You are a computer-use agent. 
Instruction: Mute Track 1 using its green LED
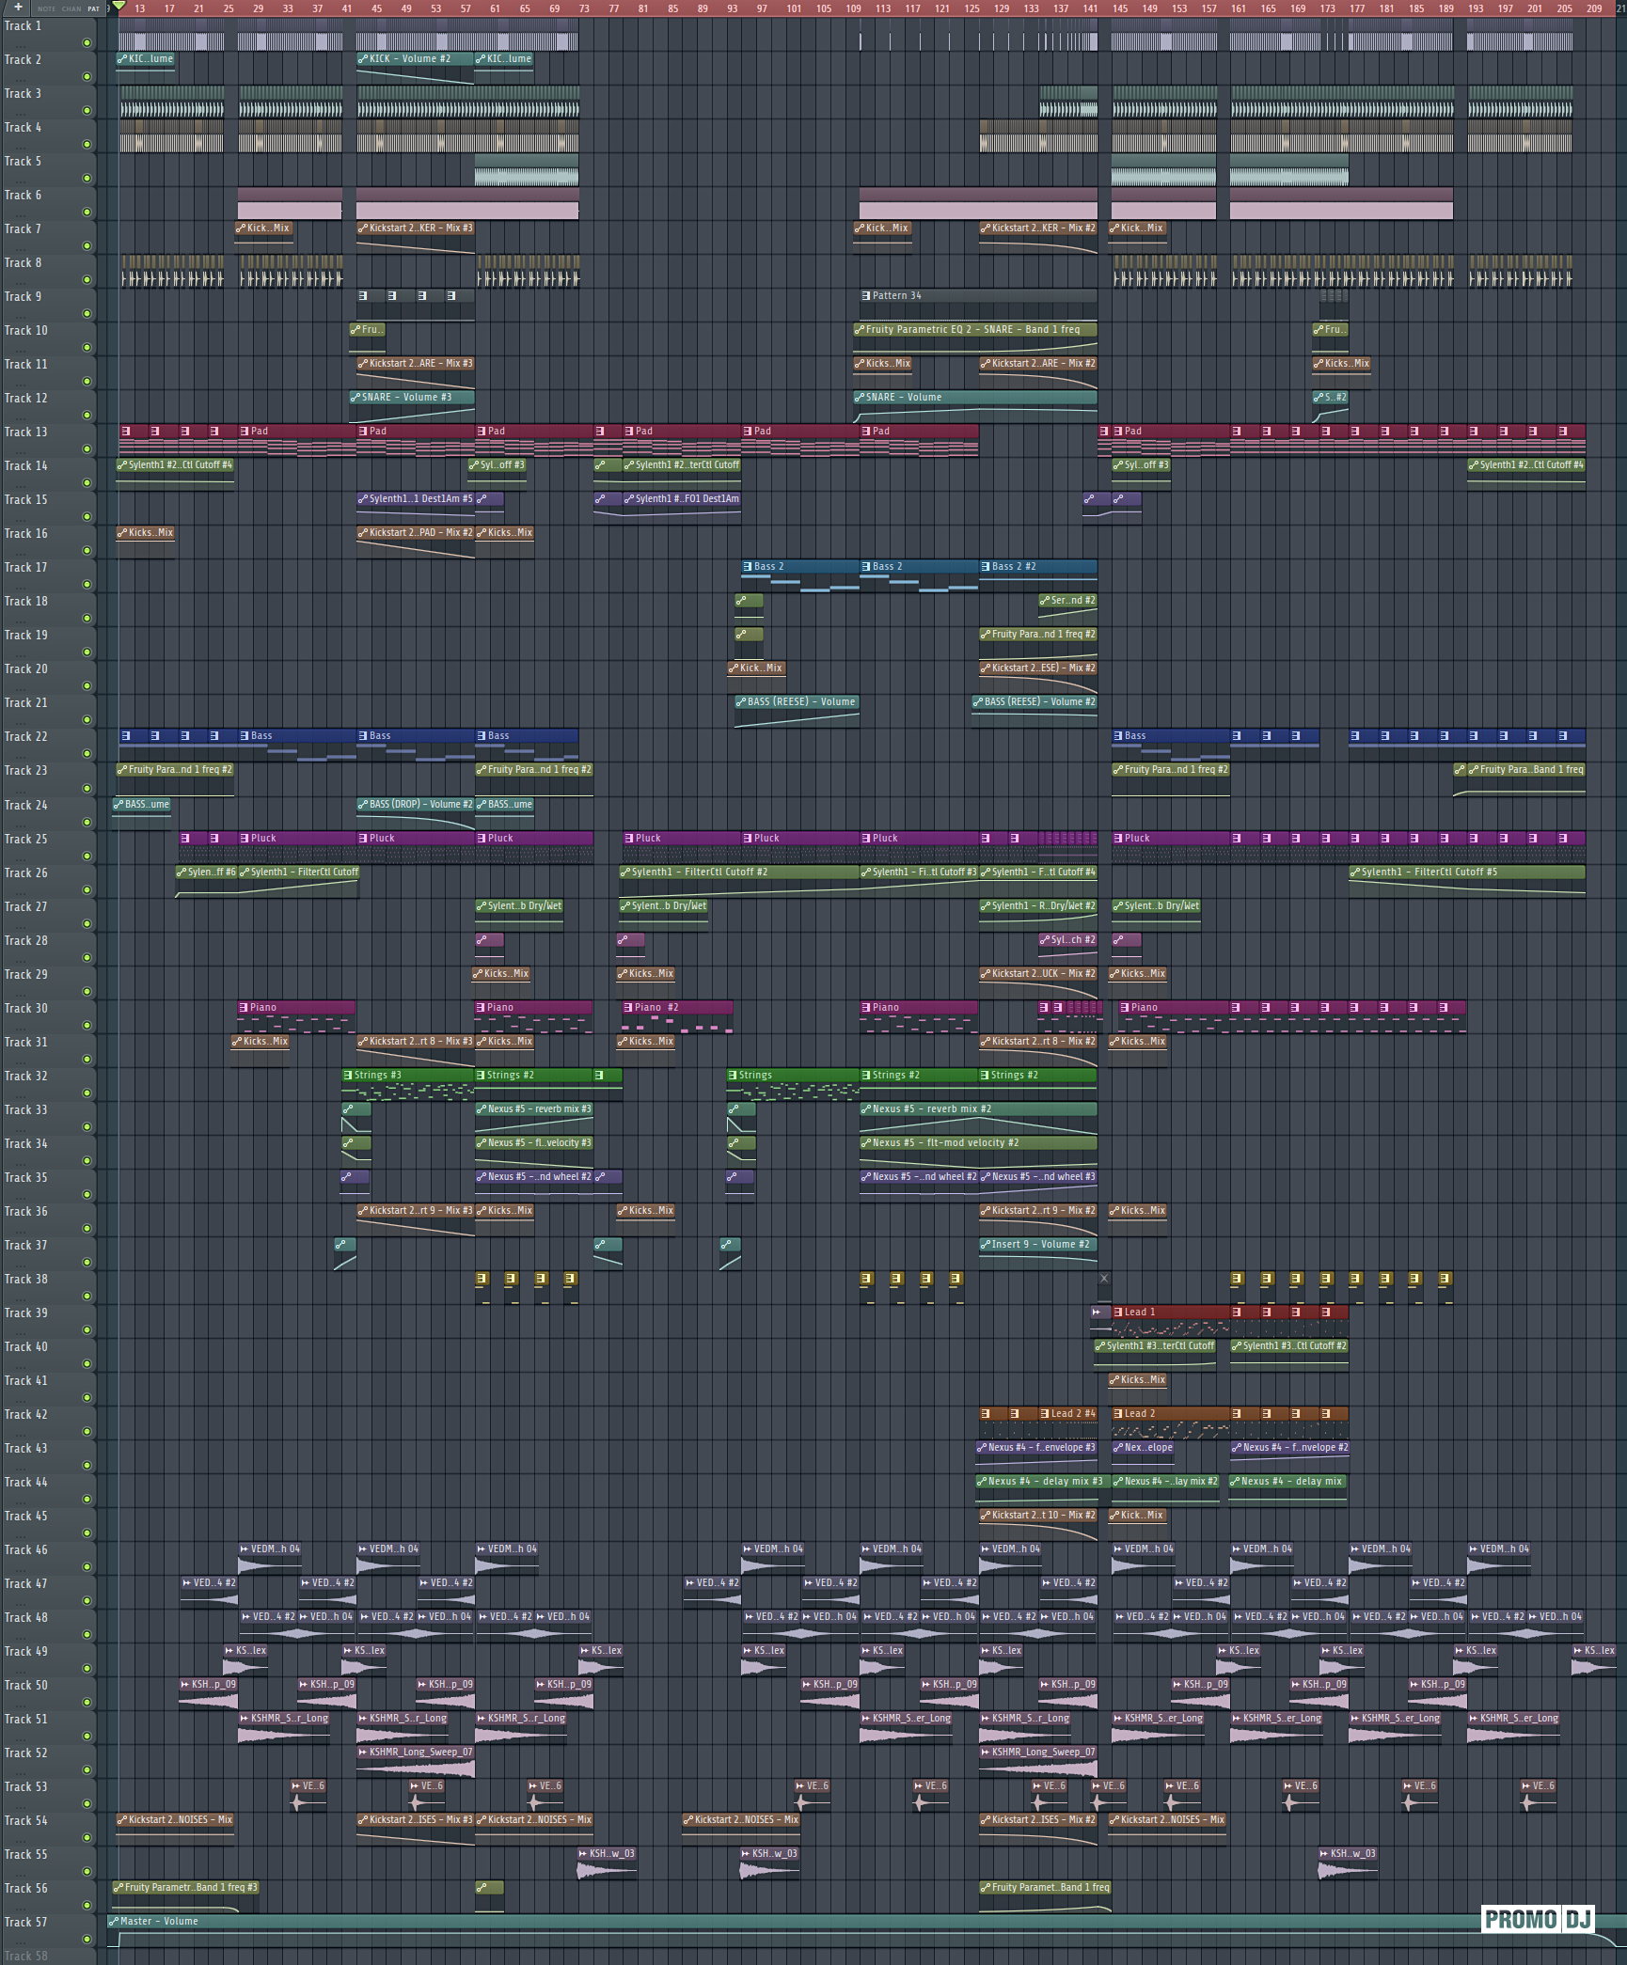click(87, 43)
